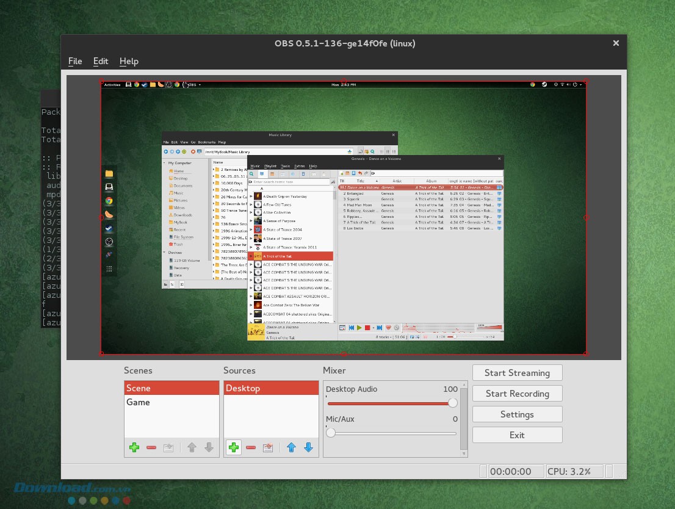Add a new source with the plus icon

[233, 447]
